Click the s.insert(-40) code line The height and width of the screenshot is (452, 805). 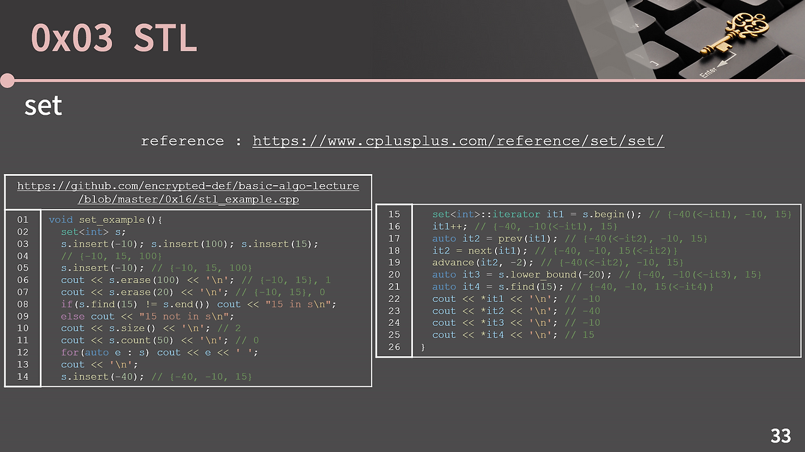tap(157, 377)
